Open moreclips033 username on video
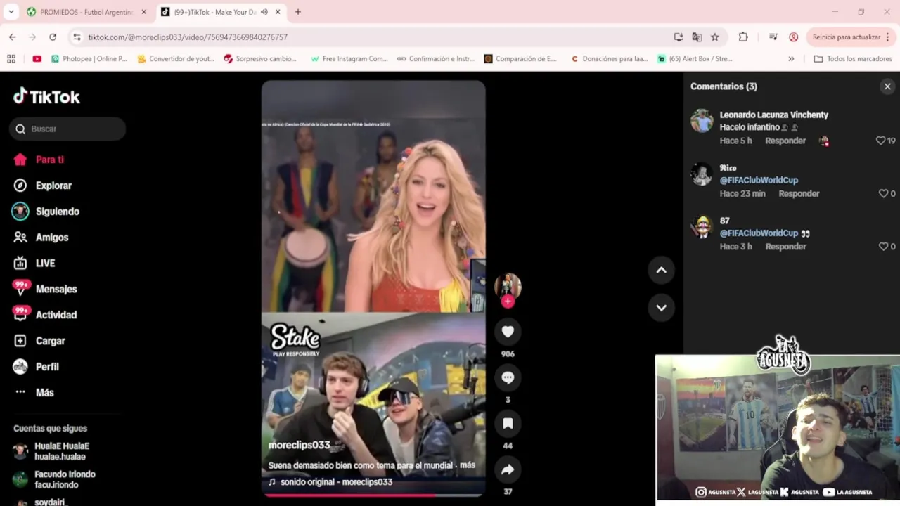 click(x=299, y=445)
